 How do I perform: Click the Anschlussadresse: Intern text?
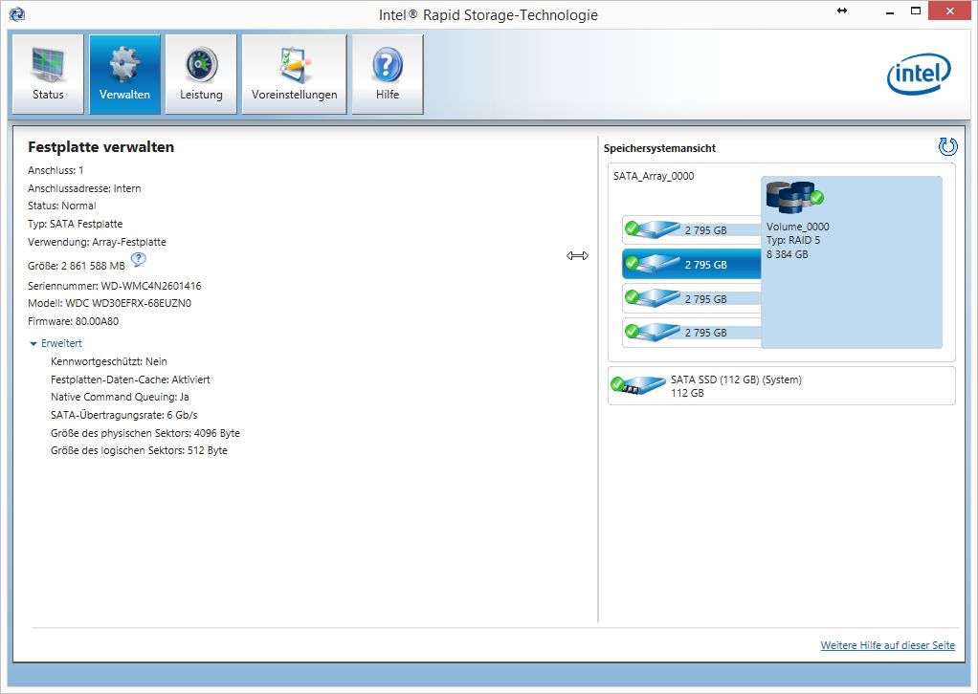pos(84,188)
